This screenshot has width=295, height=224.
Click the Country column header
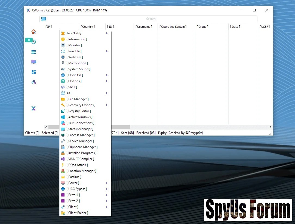(88, 27)
